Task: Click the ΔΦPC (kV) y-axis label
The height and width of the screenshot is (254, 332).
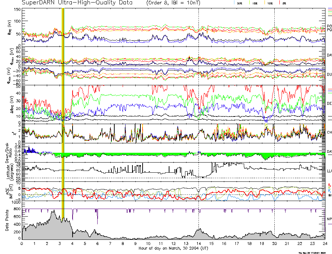Action: (x=12, y=104)
